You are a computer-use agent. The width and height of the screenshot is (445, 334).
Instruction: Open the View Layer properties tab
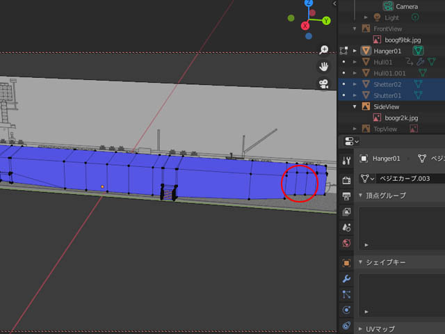click(x=346, y=212)
